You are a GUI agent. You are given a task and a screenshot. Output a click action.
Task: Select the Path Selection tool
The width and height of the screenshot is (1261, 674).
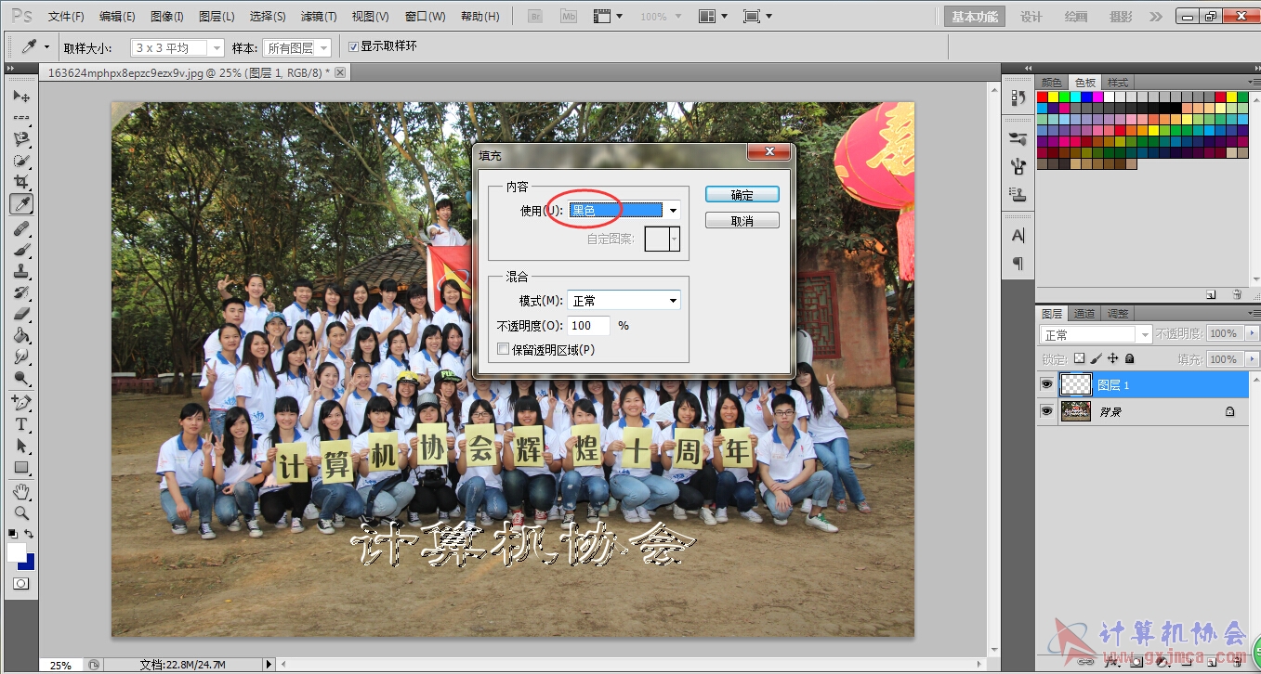click(21, 446)
